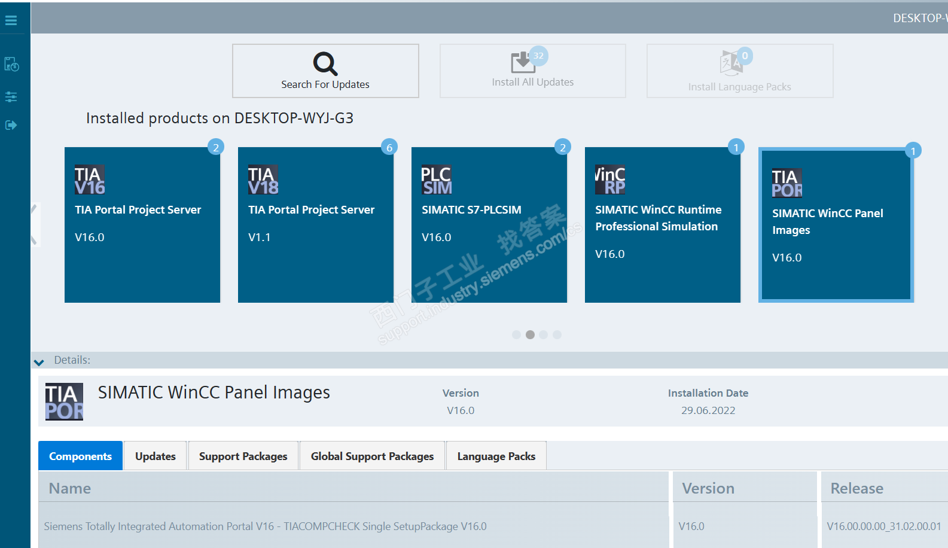Select the TIA Portal Project Server V1.1 card
Screen dimensions: 948x548
[x=316, y=225]
